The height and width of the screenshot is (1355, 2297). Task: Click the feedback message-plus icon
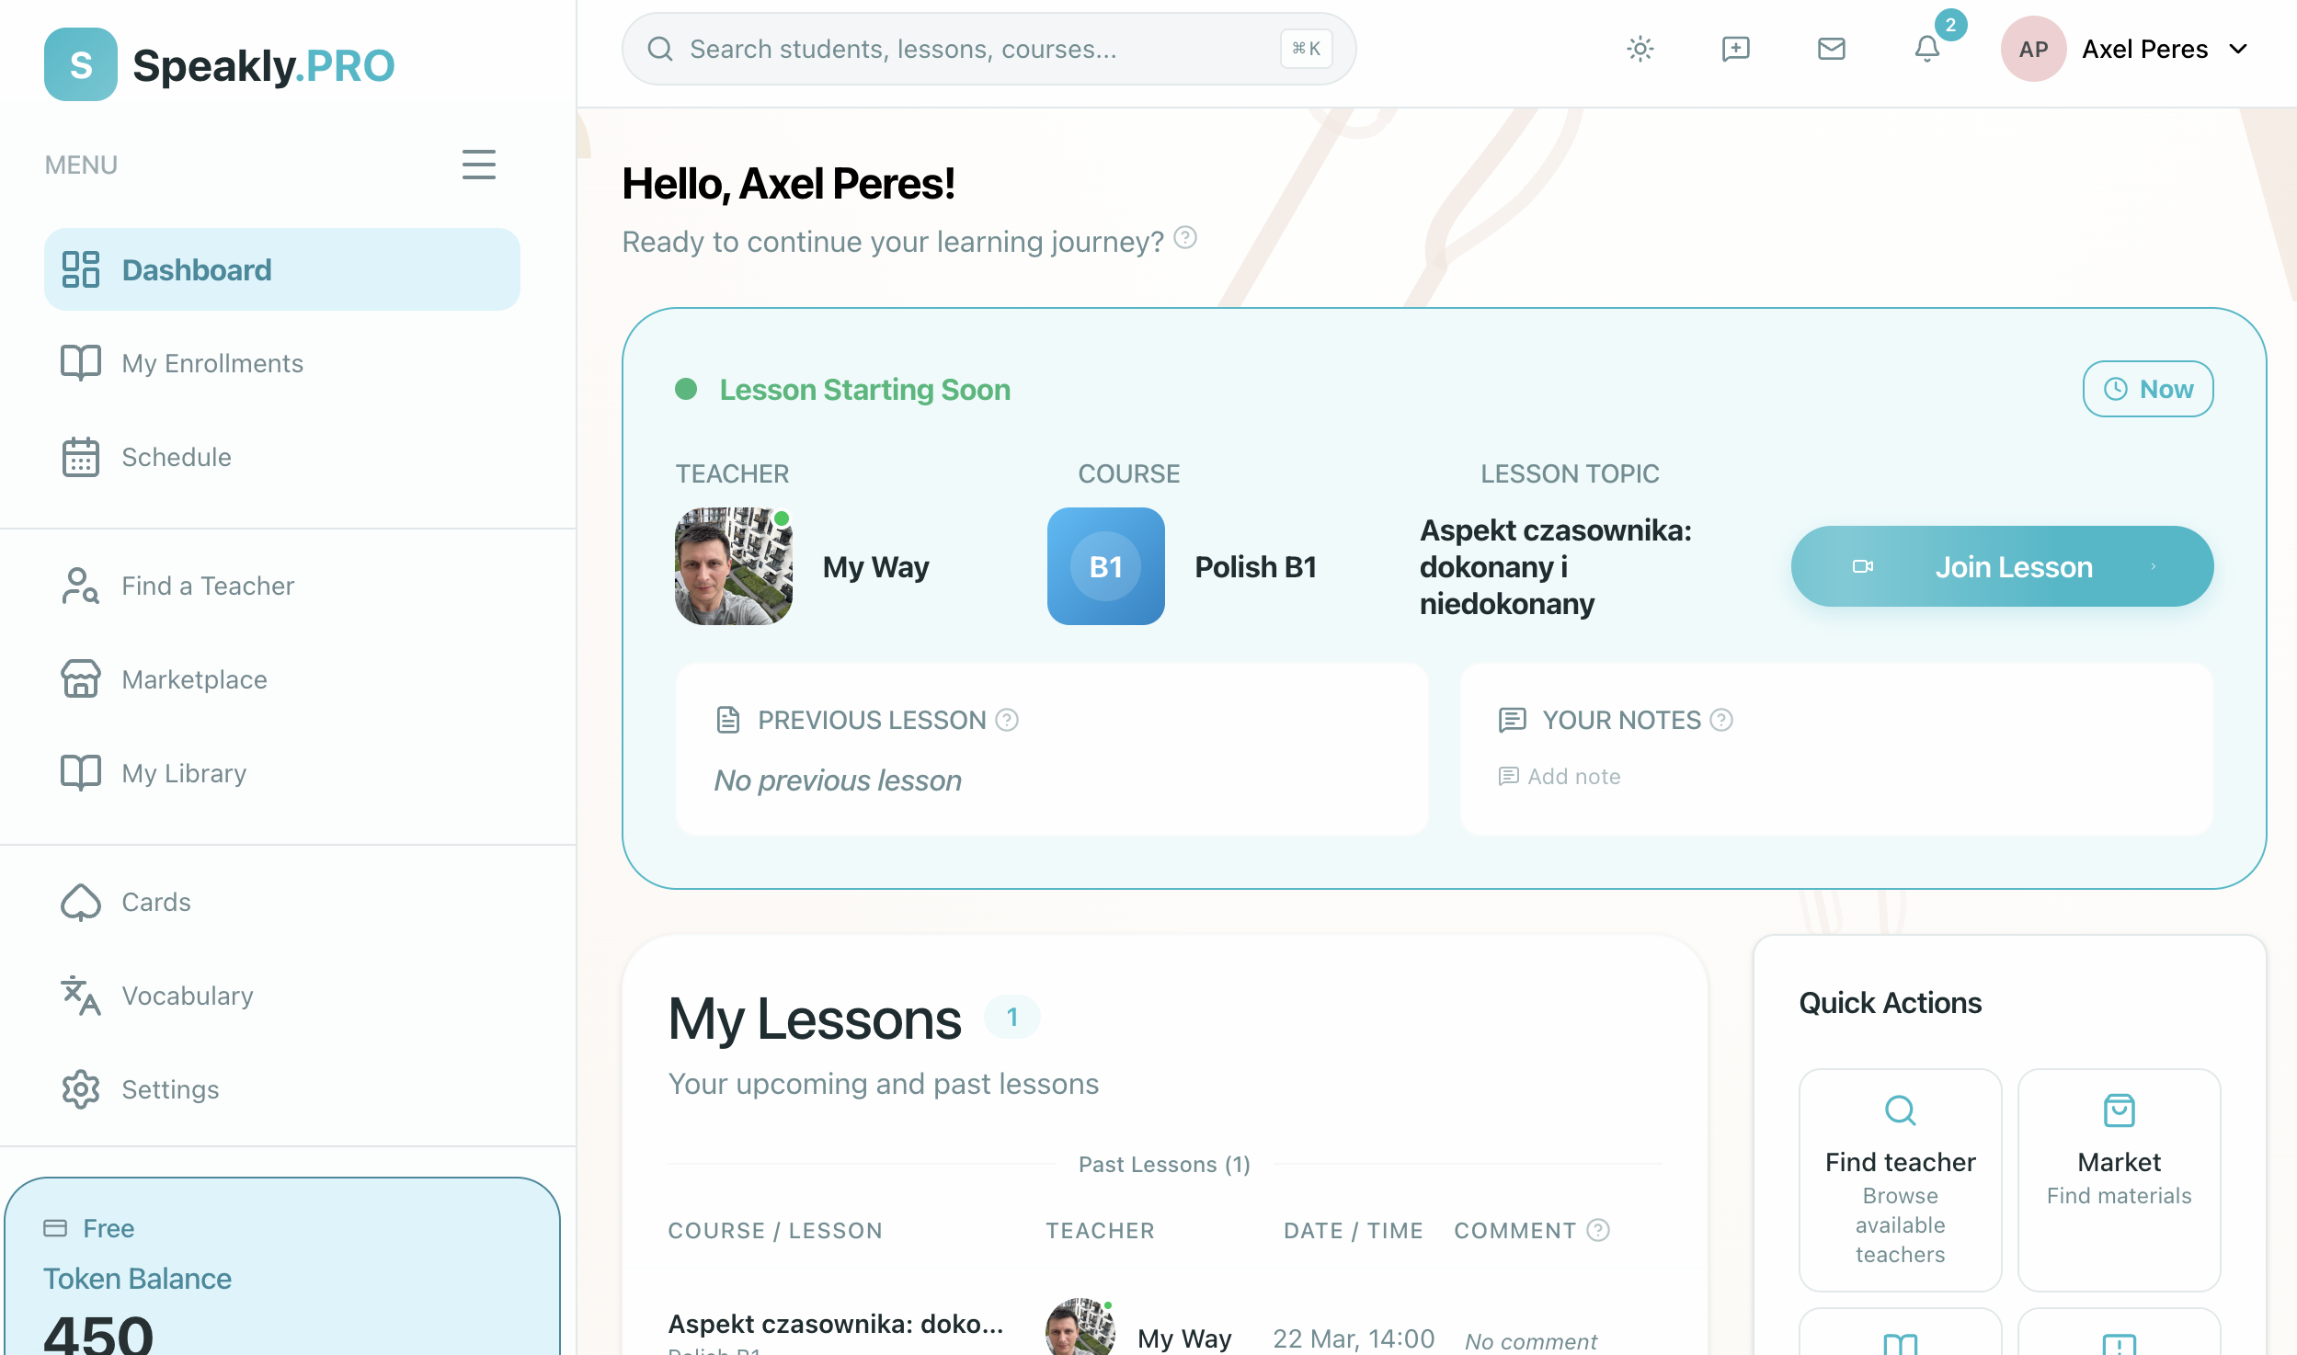[x=1735, y=49]
